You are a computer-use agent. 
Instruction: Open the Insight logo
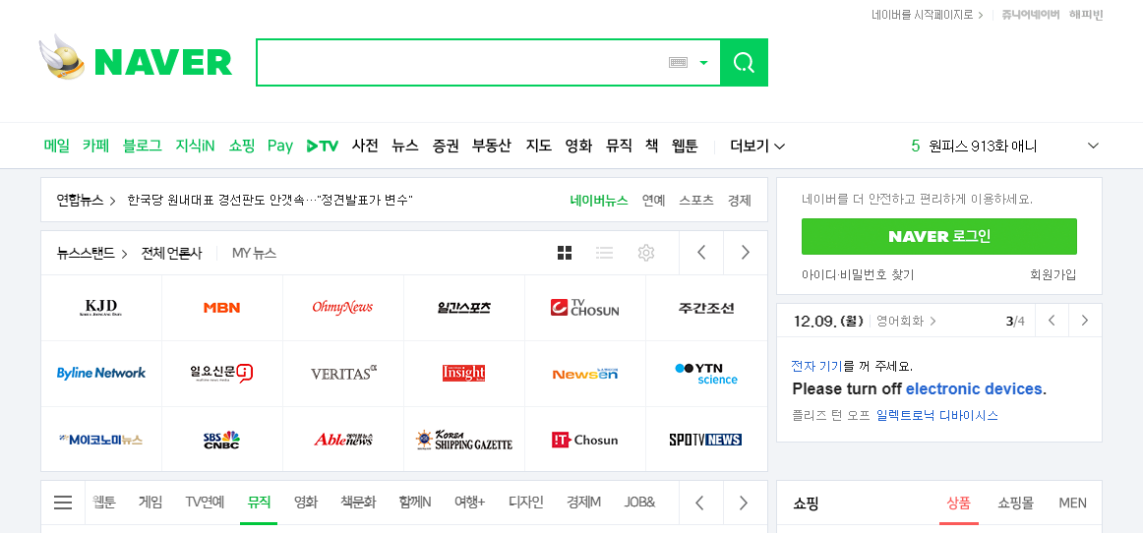[x=463, y=373]
